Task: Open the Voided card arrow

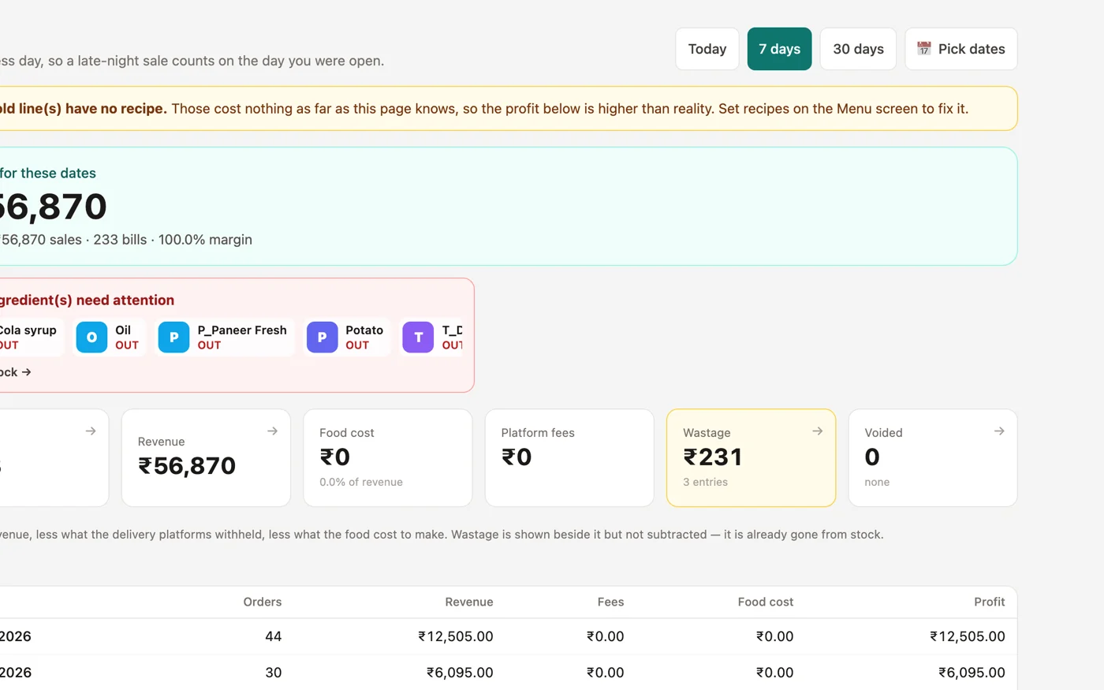Action: point(999,431)
